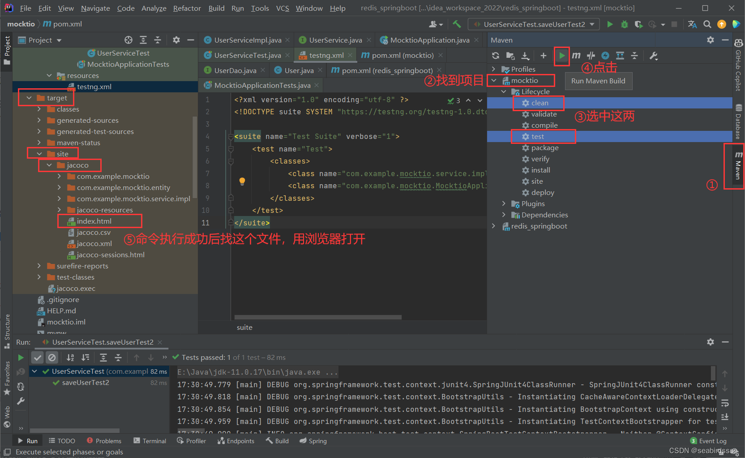Image resolution: width=745 pixels, height=458 pixels.
Task: Expand redis_springboot Maven project
Action: [494, 226]
